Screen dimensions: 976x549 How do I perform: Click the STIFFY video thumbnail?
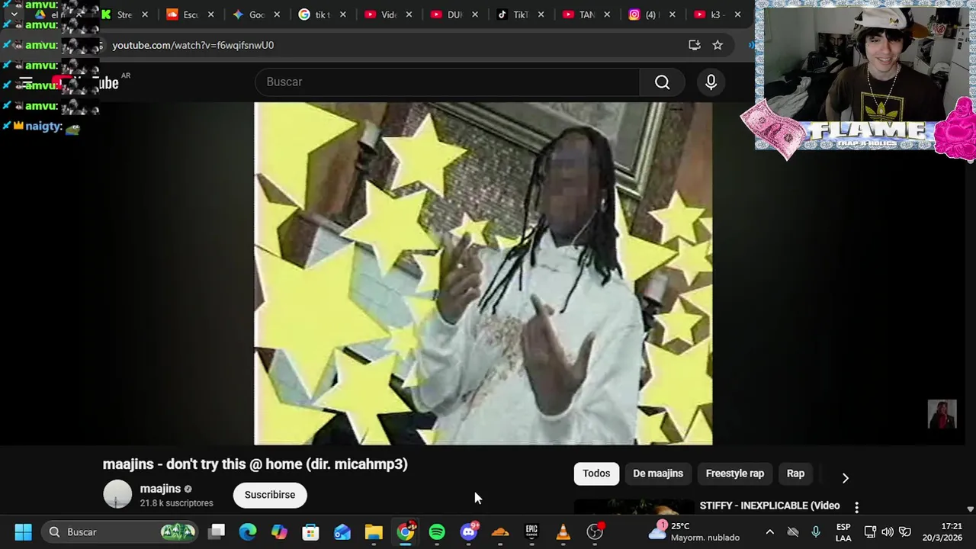tap(634, 506)
